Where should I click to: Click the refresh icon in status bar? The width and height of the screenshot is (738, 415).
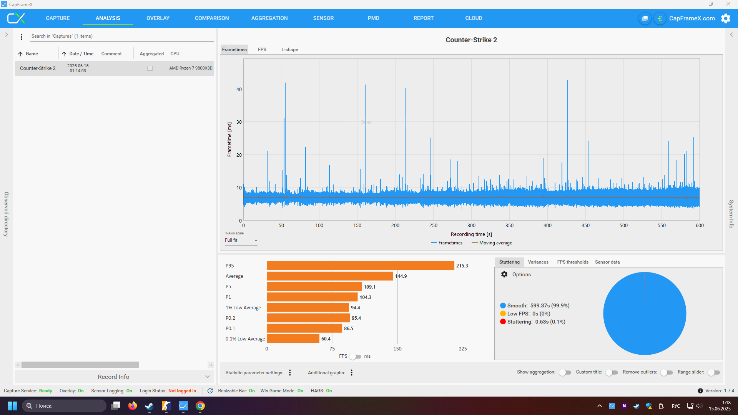point(210,391)
